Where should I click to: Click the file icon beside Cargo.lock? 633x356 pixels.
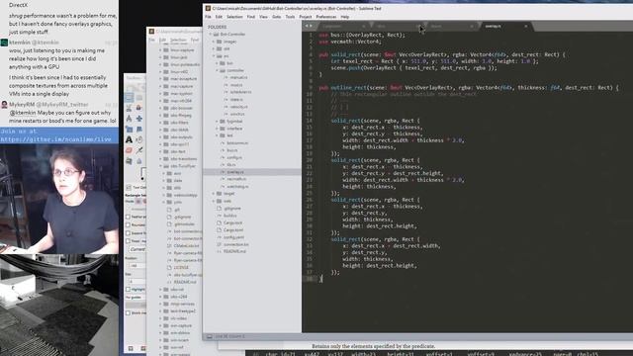(219, 222)
